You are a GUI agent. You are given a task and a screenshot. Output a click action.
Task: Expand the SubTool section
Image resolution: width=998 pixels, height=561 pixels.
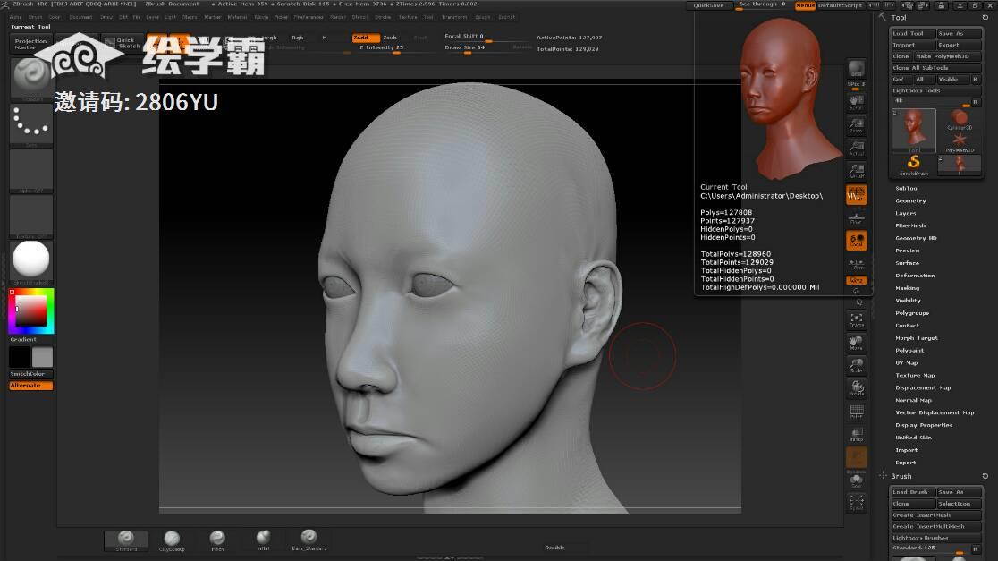click(x=907, y=188)
